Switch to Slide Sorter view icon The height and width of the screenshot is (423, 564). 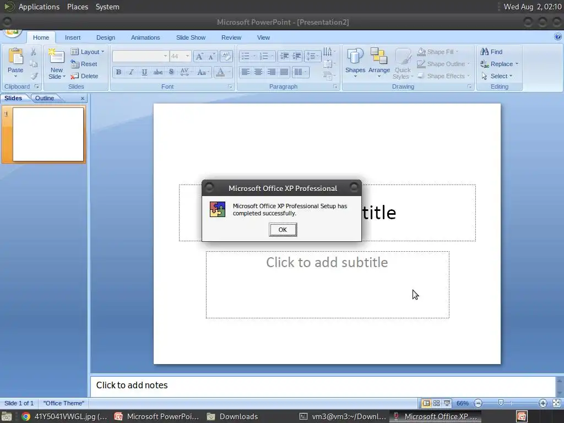tap(436, 403)
